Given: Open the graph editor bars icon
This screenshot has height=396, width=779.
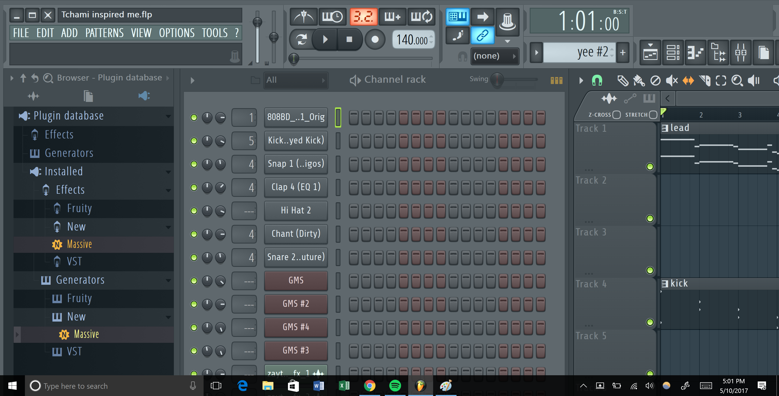Looking at the screenshot, I should (x=556, y=80).
